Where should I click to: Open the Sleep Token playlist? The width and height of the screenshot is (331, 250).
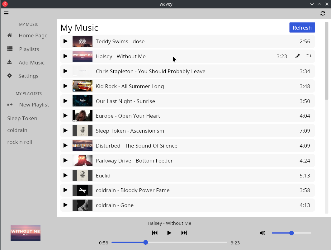click(22, 118)
